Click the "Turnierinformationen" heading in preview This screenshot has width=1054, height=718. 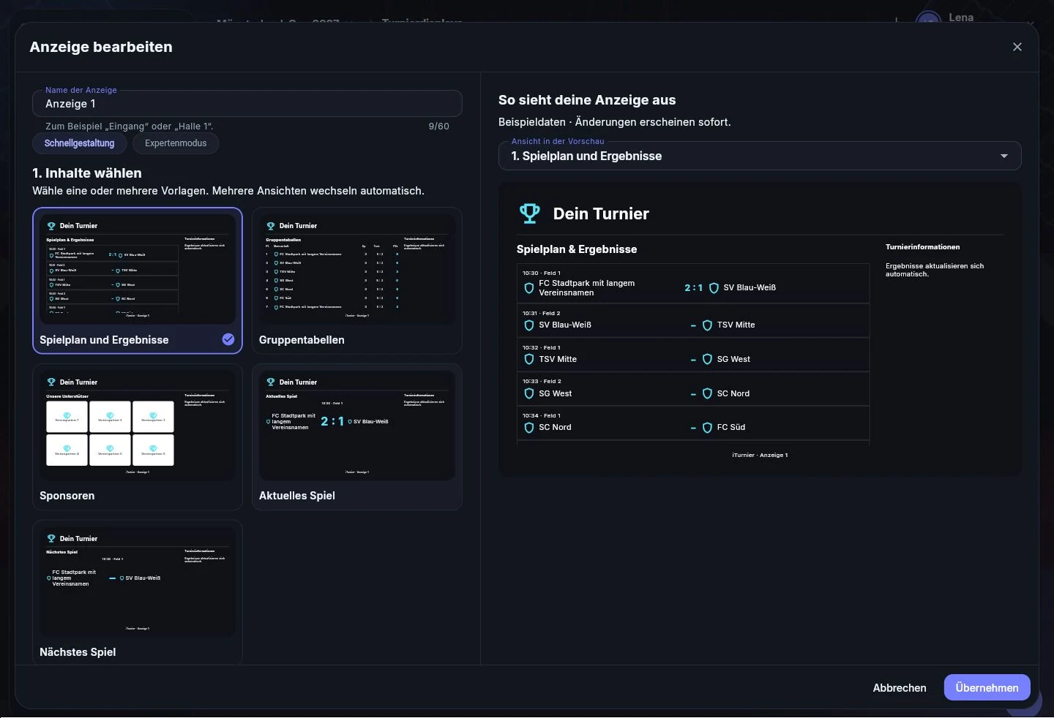pyautogui.click(x=922, y=247)
